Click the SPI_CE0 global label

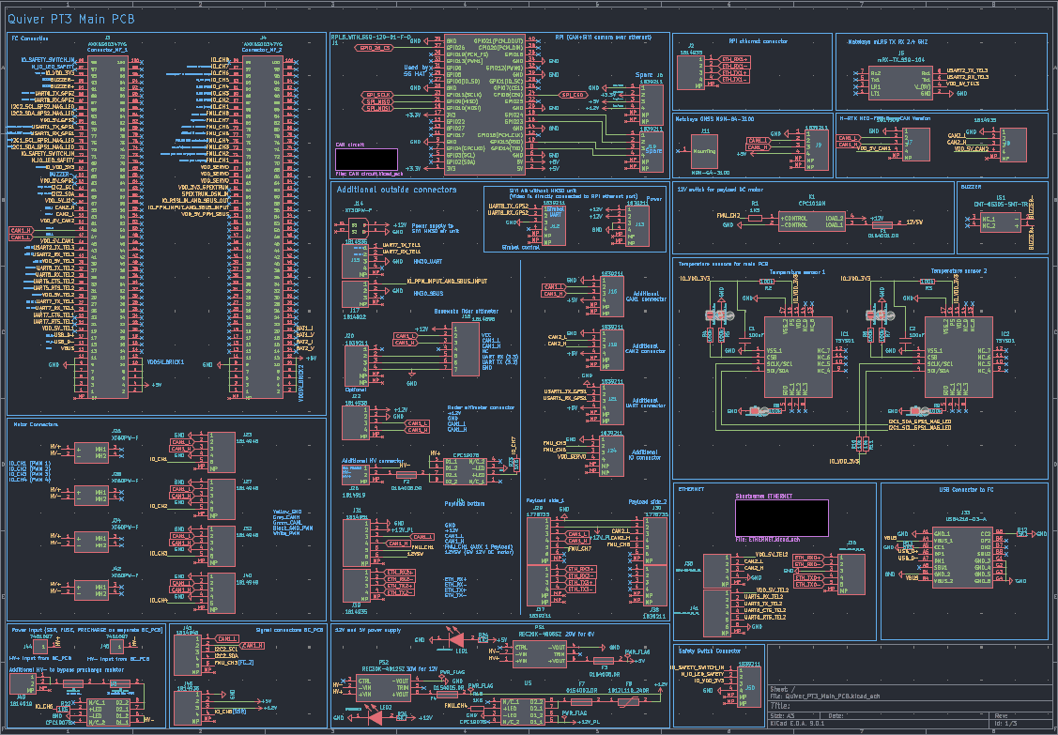pyautogui.click(x=573, y=95)
